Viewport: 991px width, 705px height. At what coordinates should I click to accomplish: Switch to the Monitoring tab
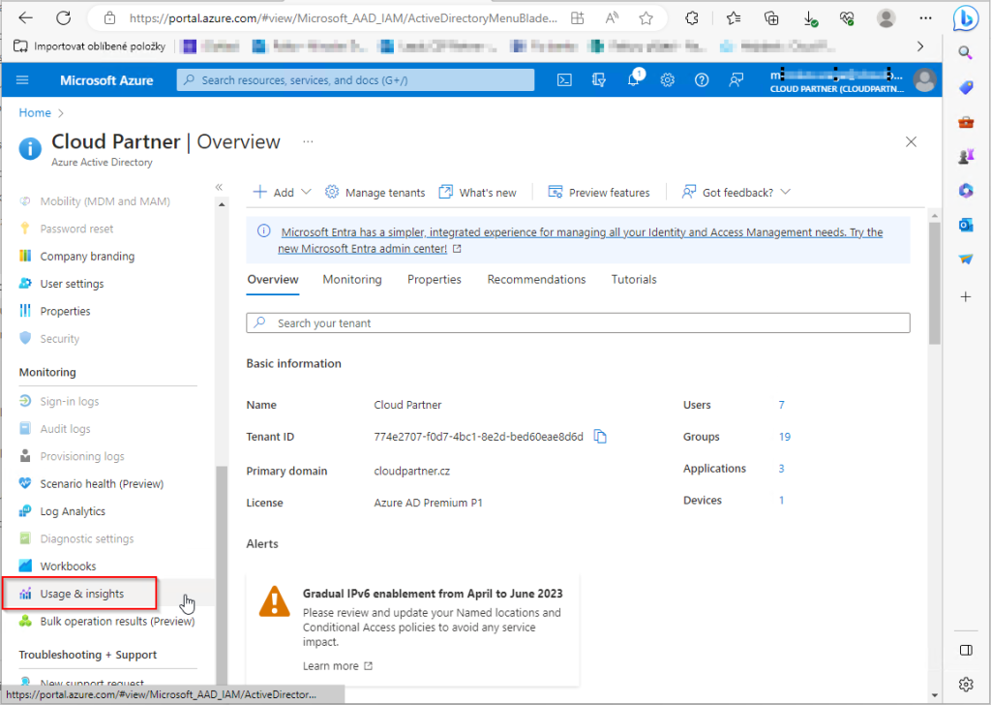(x=352, y=280)
